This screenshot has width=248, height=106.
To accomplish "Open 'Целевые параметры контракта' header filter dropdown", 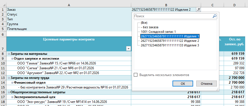I will pos(128,49).
